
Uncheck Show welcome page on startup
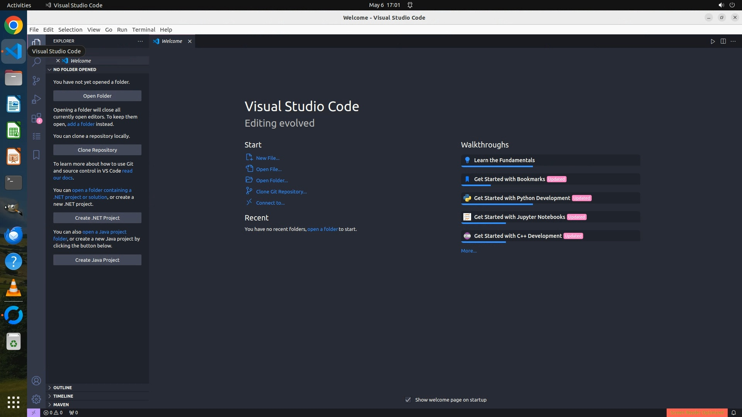click(408, 400)
